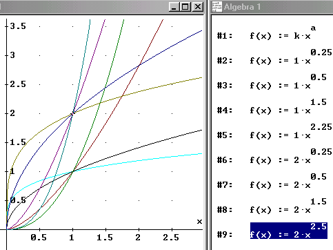Select expression #8 f(x) := 2·x^1.5
The height and width of the screenshot is (250, 333).
[288, 206]
